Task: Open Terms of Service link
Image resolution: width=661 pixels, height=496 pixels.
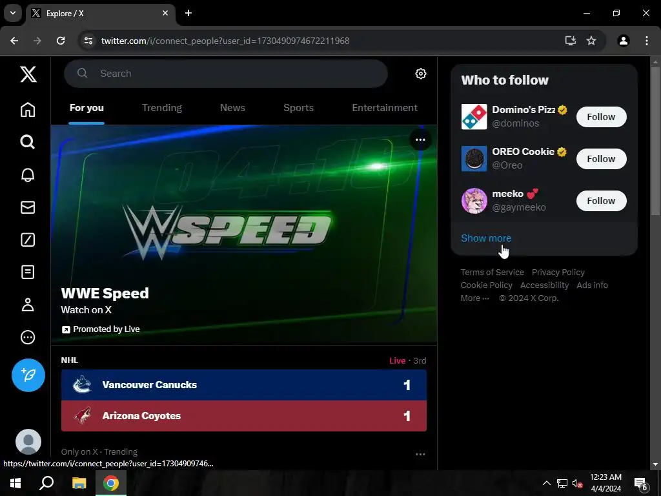Action: [x=492, y=272]
